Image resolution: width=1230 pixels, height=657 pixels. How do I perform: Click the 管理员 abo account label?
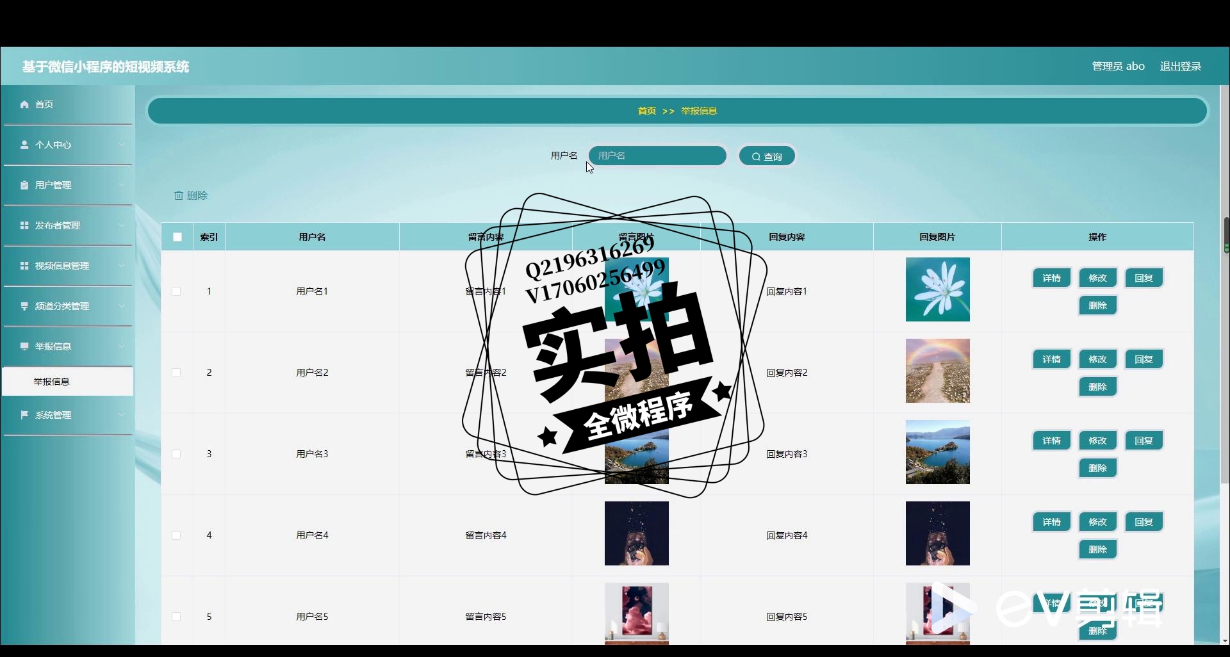[x=1118, y=67]
